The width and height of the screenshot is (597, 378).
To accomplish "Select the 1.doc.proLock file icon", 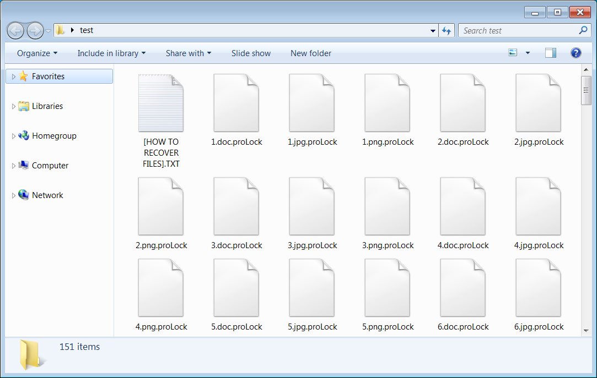I will click(x=236, y=103).
